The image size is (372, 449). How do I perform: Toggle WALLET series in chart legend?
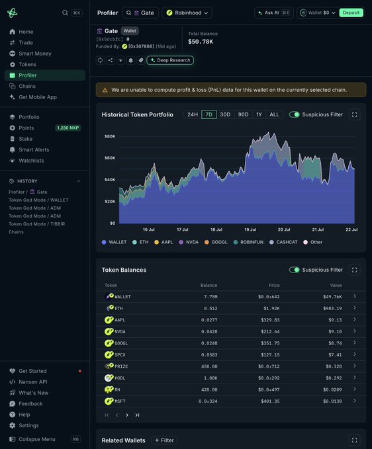click(x=114, y=242)
